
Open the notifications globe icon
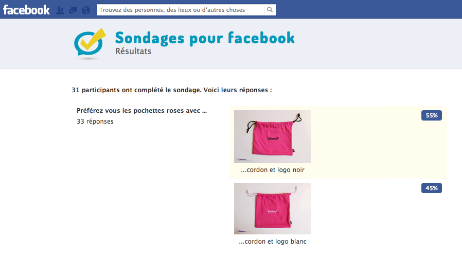pyautogui.click(x=86, y=10)
